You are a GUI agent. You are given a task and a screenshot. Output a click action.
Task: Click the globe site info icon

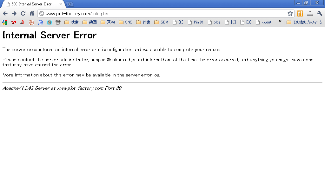[42, 14]
